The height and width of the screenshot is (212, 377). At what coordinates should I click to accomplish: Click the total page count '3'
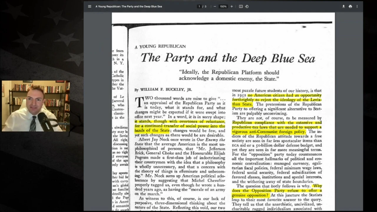(206, 6)
